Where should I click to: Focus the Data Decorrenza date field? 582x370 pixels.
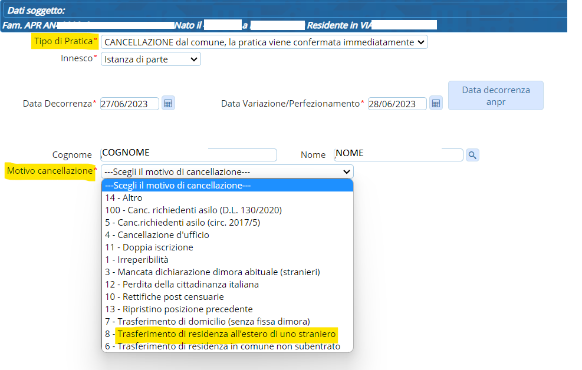[130, 104]
